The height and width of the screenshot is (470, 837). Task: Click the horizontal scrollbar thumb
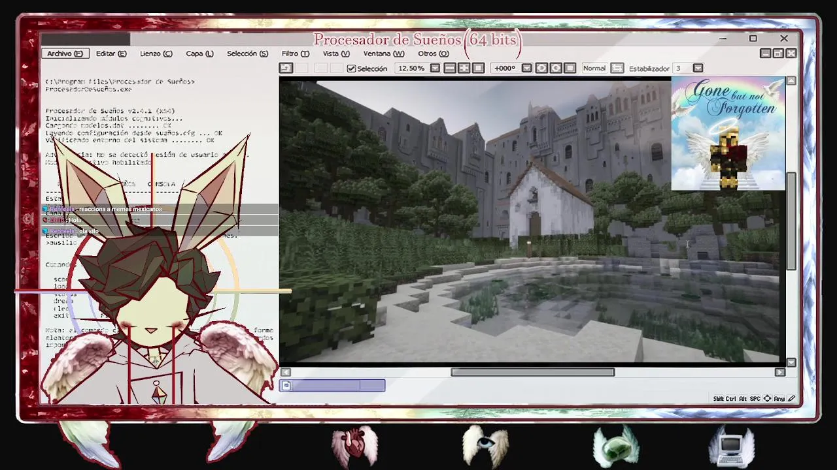pos(532,372)
